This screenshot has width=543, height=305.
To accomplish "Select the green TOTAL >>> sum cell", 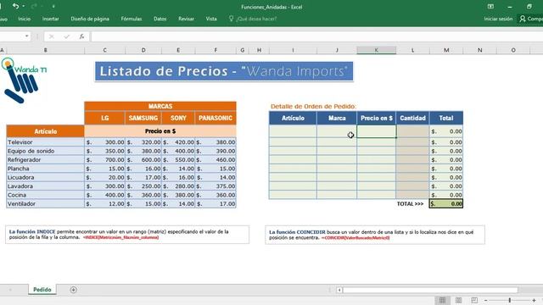I will 446,203.
